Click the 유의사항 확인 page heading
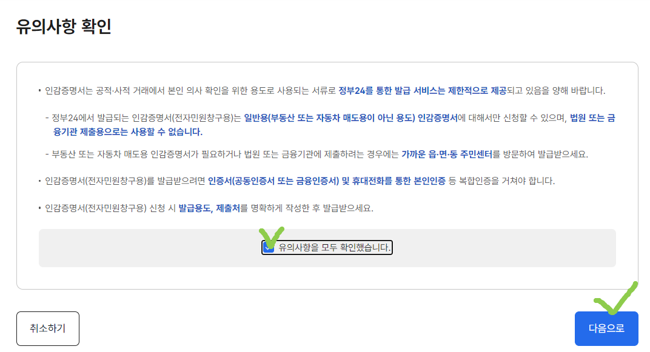The height and width of the screenshot is (352, 650). pyautogui.click(x=64, y=26)
